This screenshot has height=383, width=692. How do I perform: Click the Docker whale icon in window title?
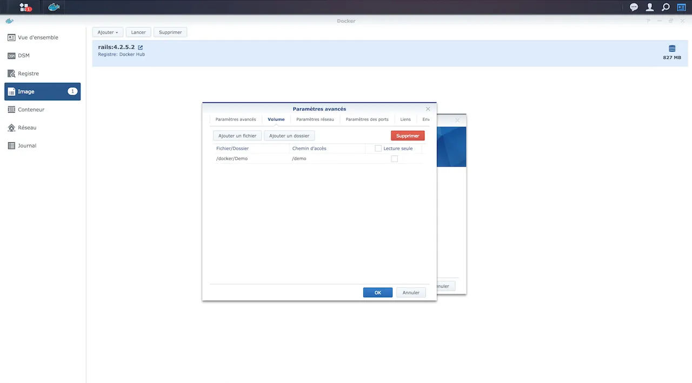[x=9, y=21]
